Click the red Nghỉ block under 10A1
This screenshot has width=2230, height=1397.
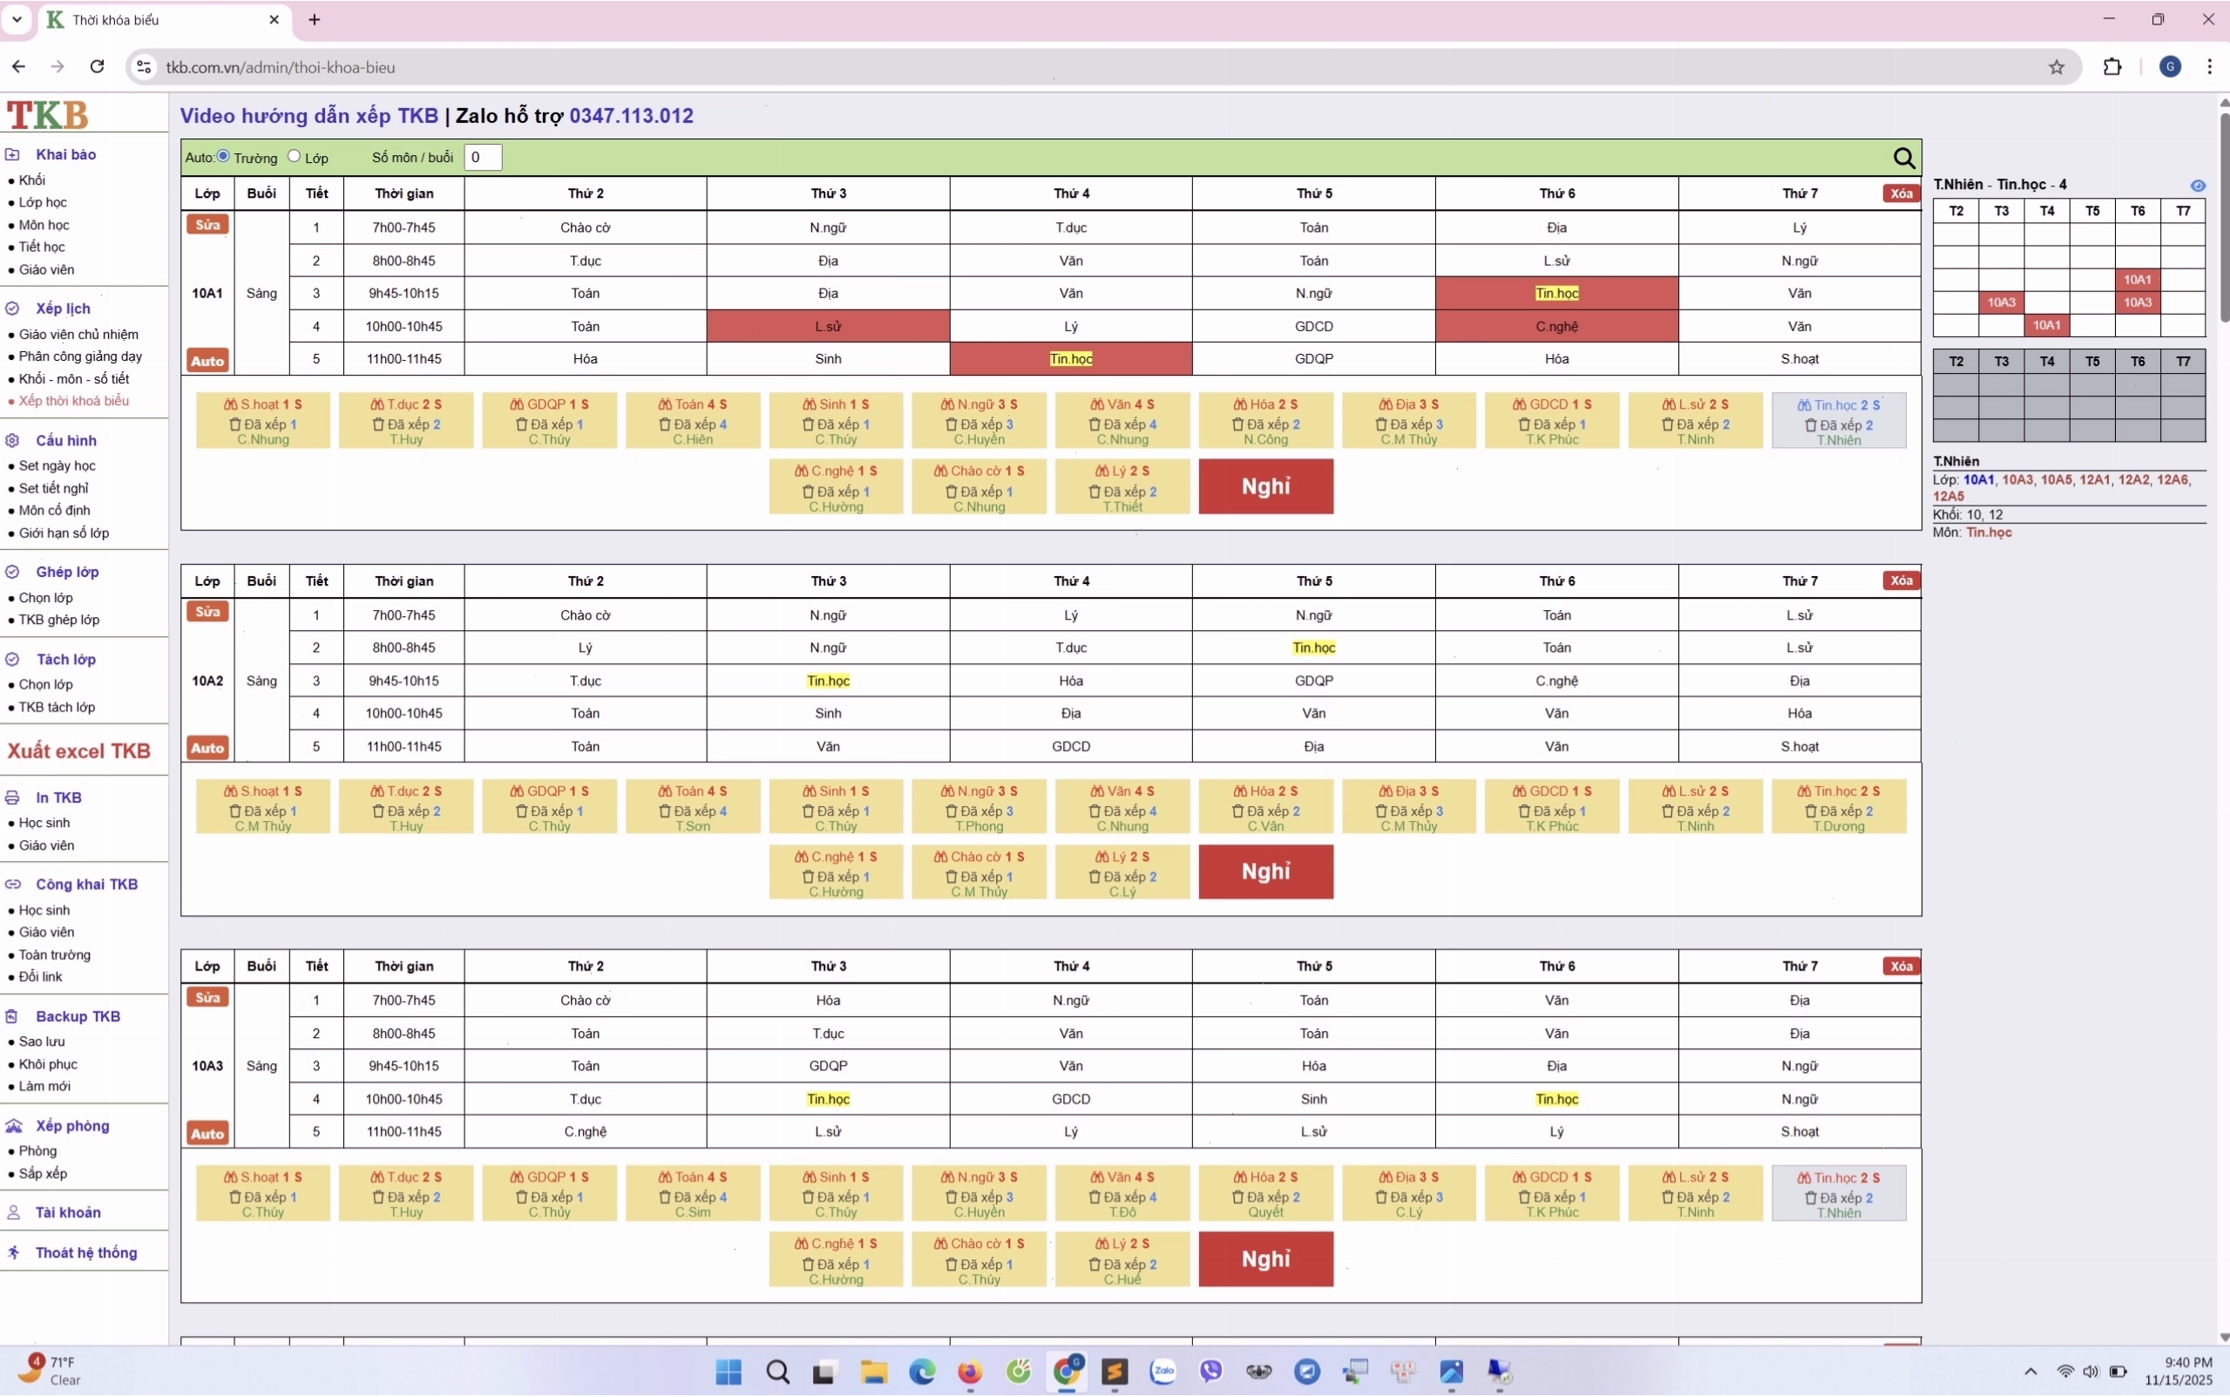1265,486
